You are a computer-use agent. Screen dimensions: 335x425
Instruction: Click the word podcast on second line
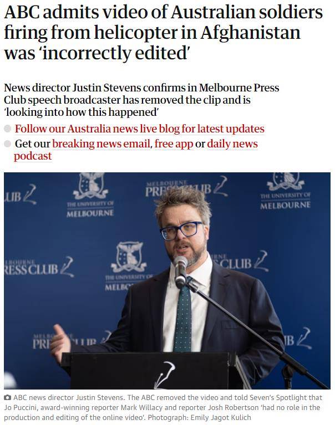pyautogui.click(x=33, y=156)
